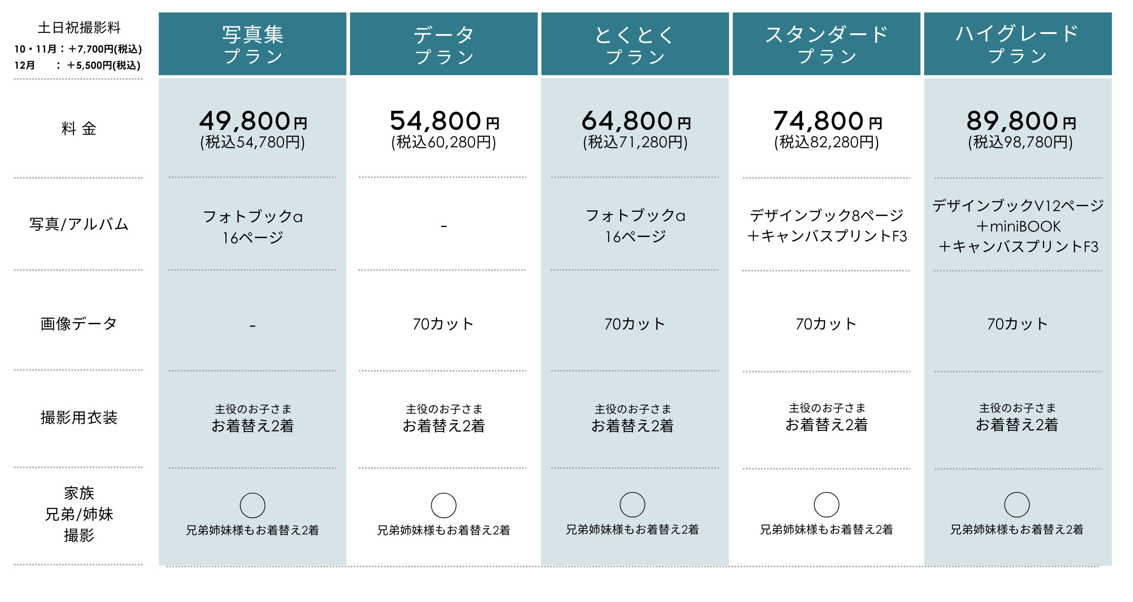Click the circle icon under 写真集プラン

click(252, 505)
